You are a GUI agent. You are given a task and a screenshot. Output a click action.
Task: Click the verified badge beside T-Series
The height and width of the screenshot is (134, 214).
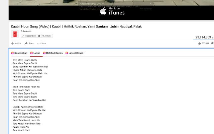click(30, 31)
